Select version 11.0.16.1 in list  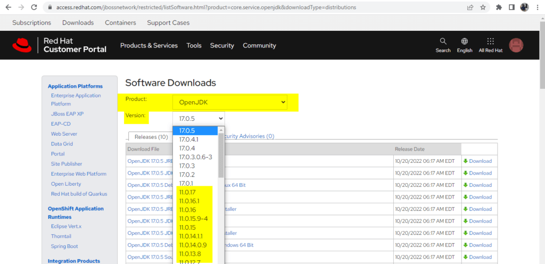click(195, 201)
